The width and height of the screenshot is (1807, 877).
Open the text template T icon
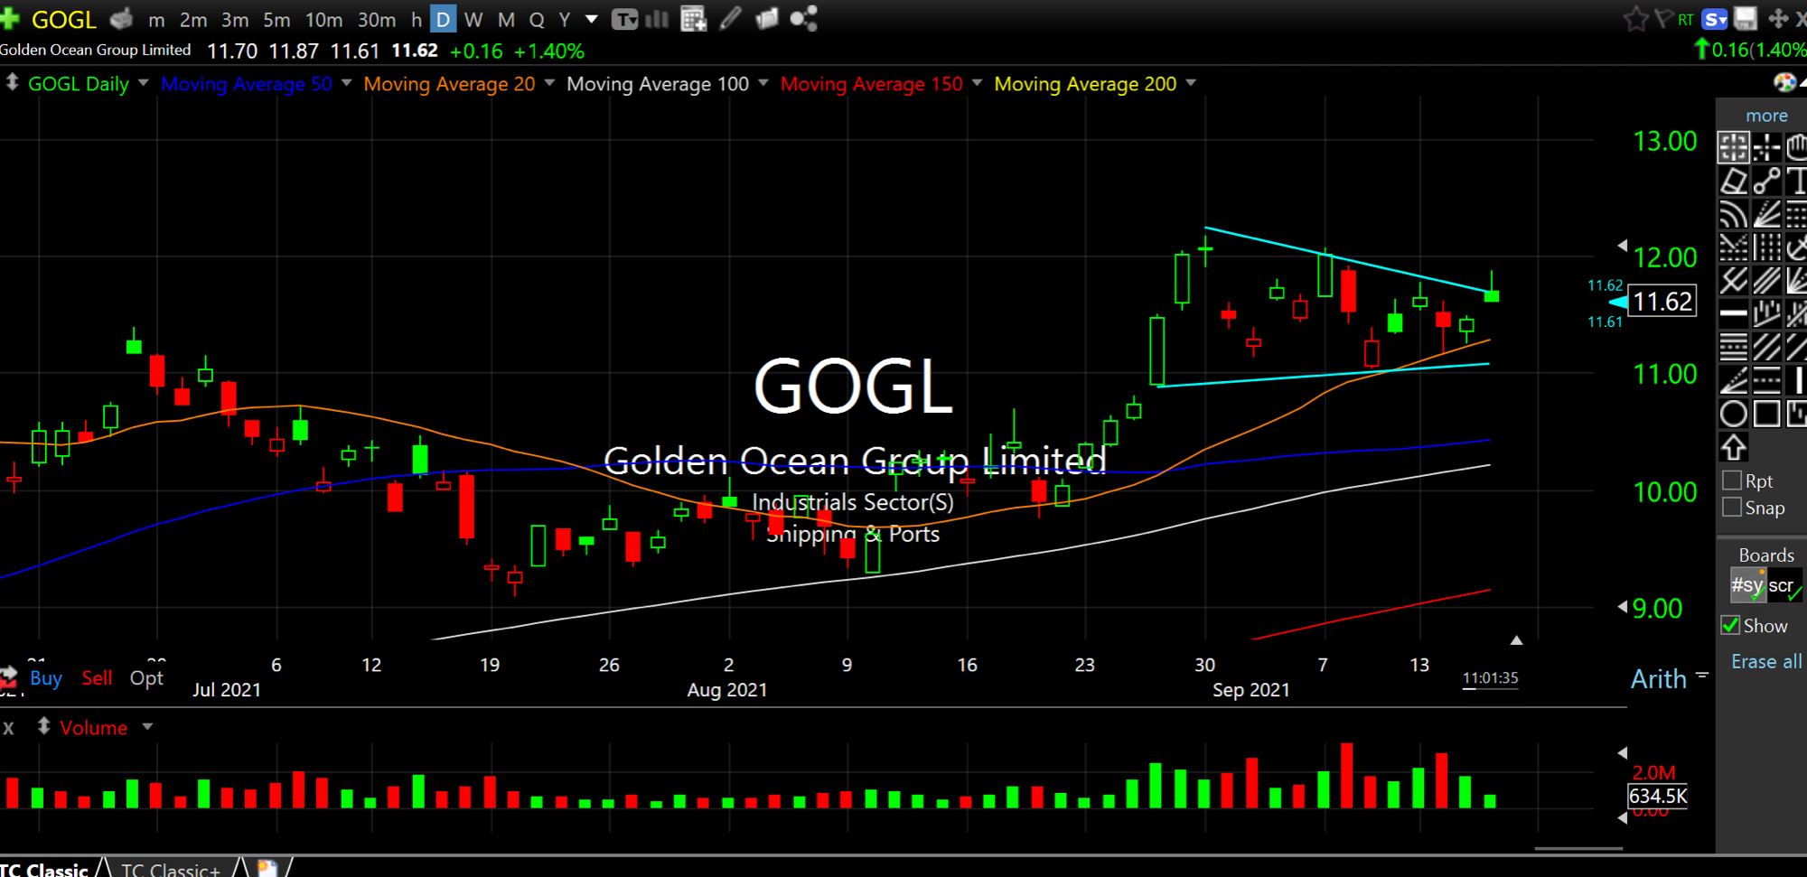624,19
